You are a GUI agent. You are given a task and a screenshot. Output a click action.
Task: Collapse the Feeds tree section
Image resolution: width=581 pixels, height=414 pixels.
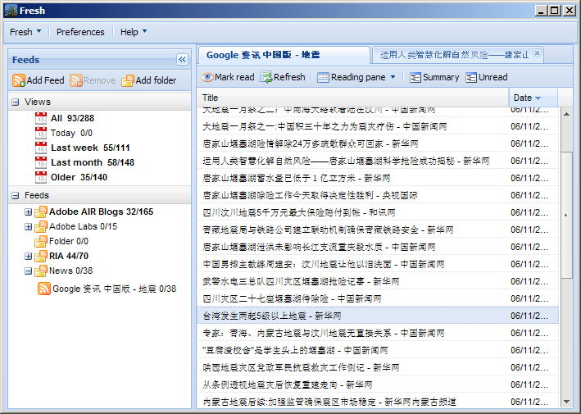(16, 195)
